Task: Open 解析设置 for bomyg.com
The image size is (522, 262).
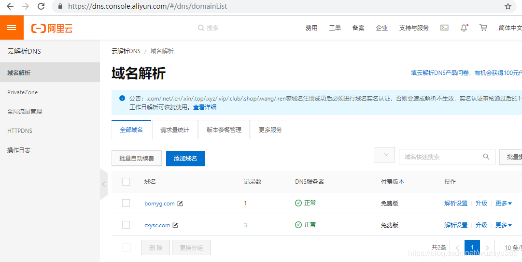Action: 456,204
